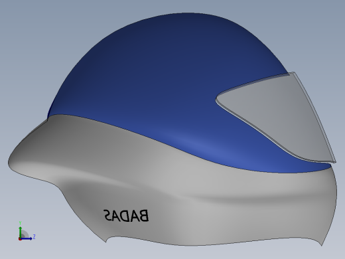Click the letter B in the BADAS text

[144, 216]
